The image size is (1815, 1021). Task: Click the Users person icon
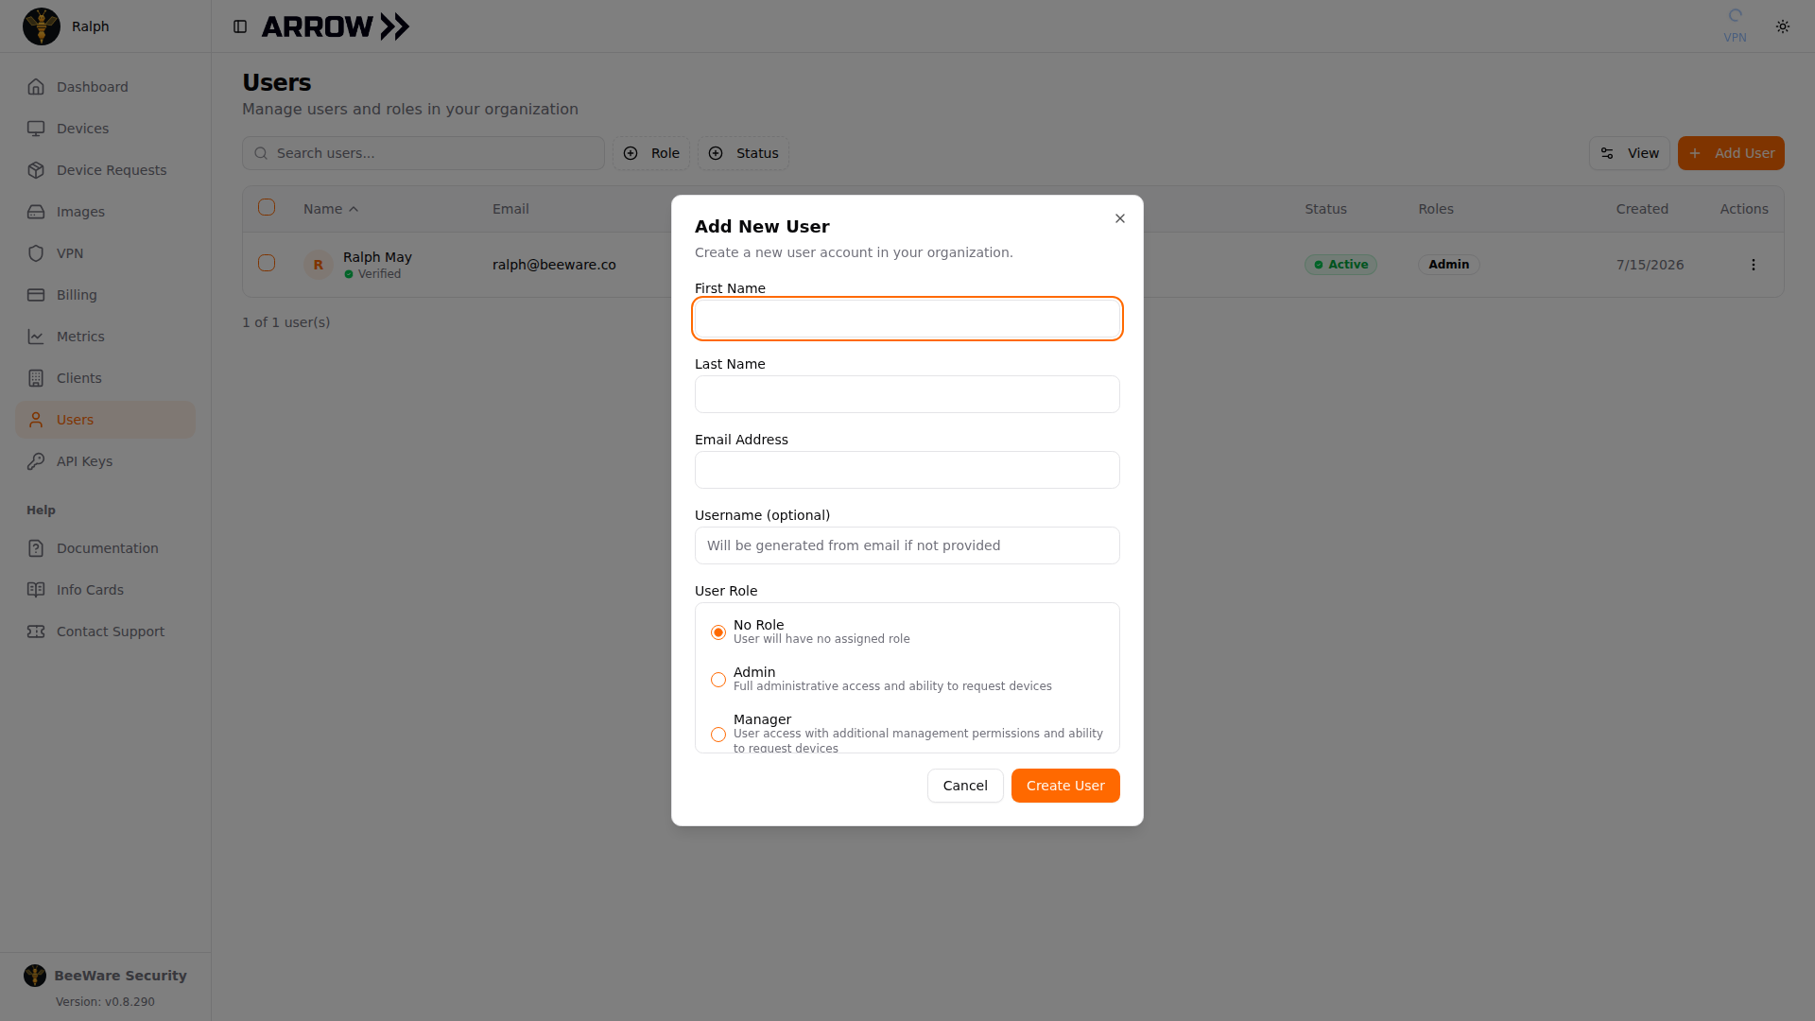(36, 420)
